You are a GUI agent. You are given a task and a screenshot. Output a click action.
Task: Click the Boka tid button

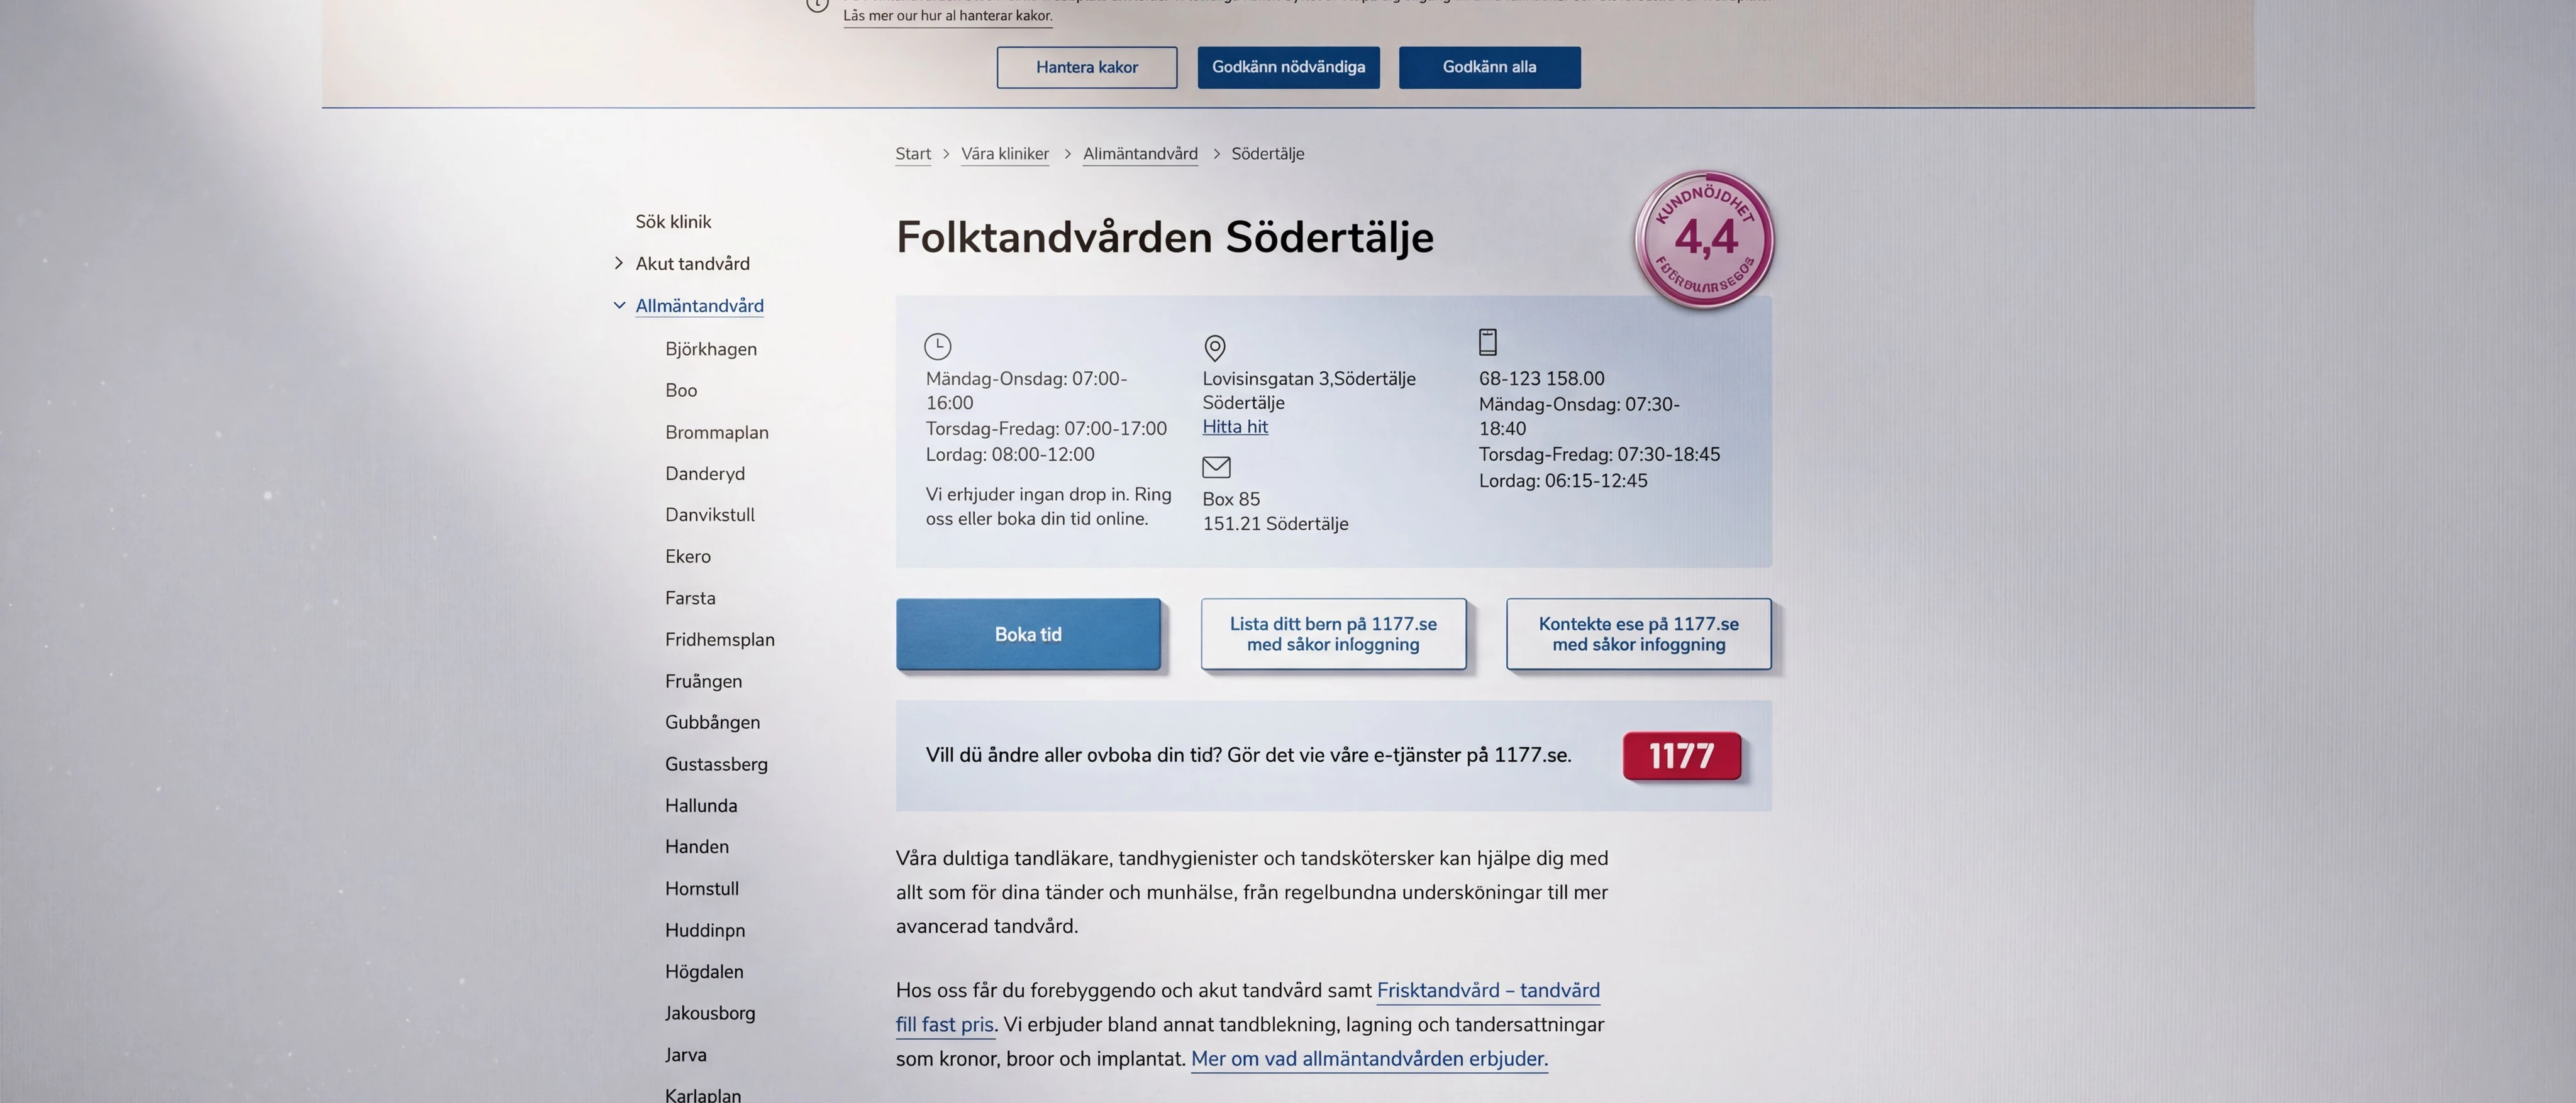(x=1028, y=634)
